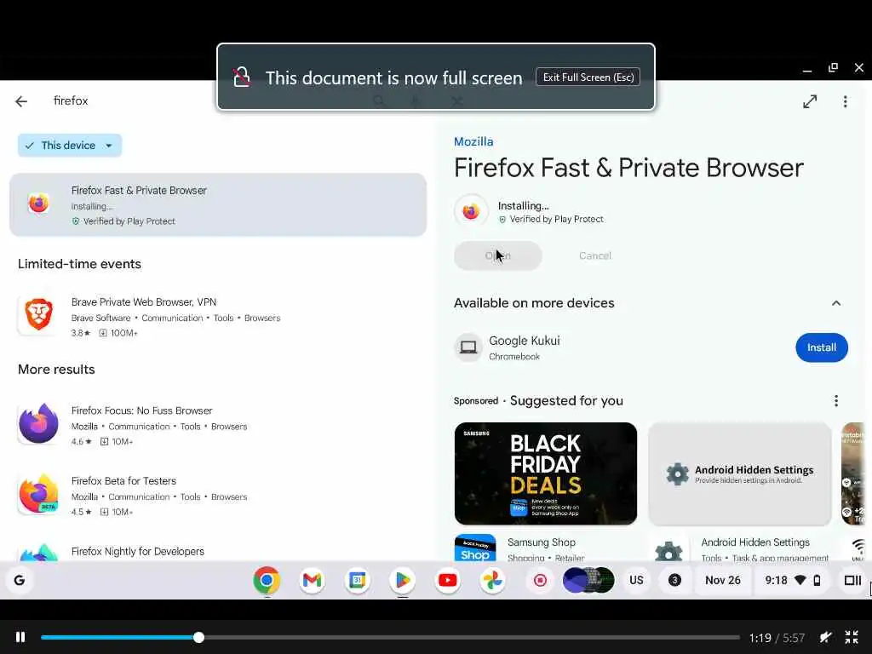Click firefox search query text field

click(x=71, y=100)
